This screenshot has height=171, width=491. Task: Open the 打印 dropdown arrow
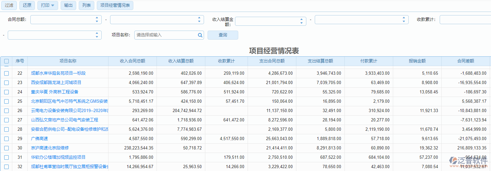tap(53, 5)
